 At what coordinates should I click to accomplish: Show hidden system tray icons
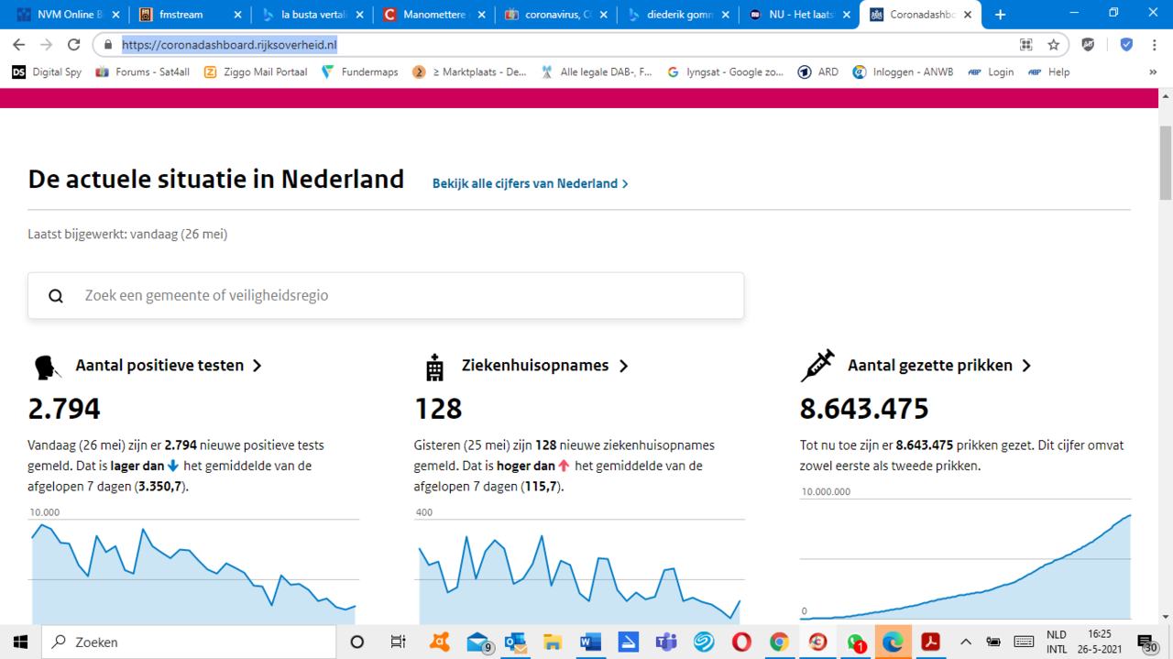click(x=965, y=642)
